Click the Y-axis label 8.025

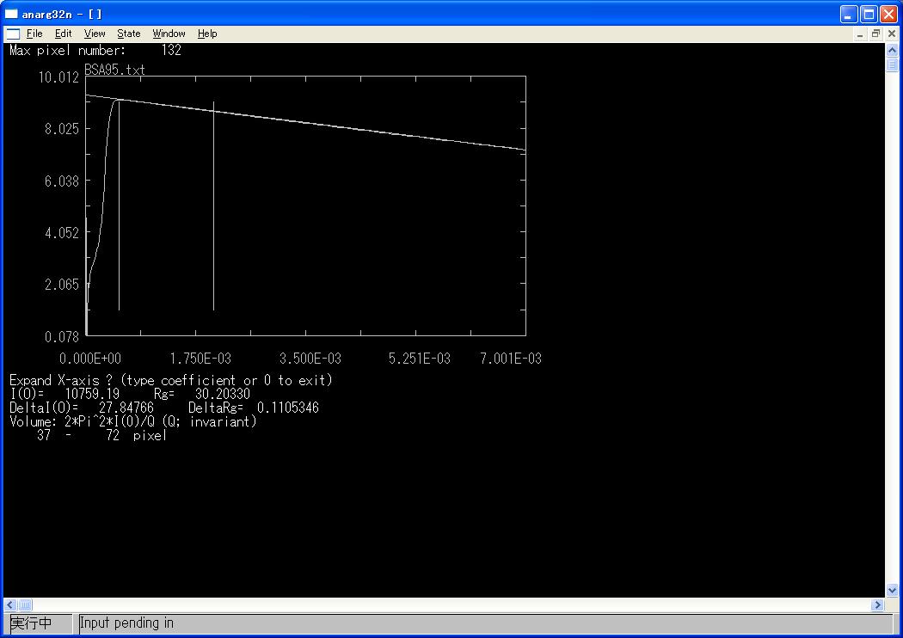pos(62,129)
